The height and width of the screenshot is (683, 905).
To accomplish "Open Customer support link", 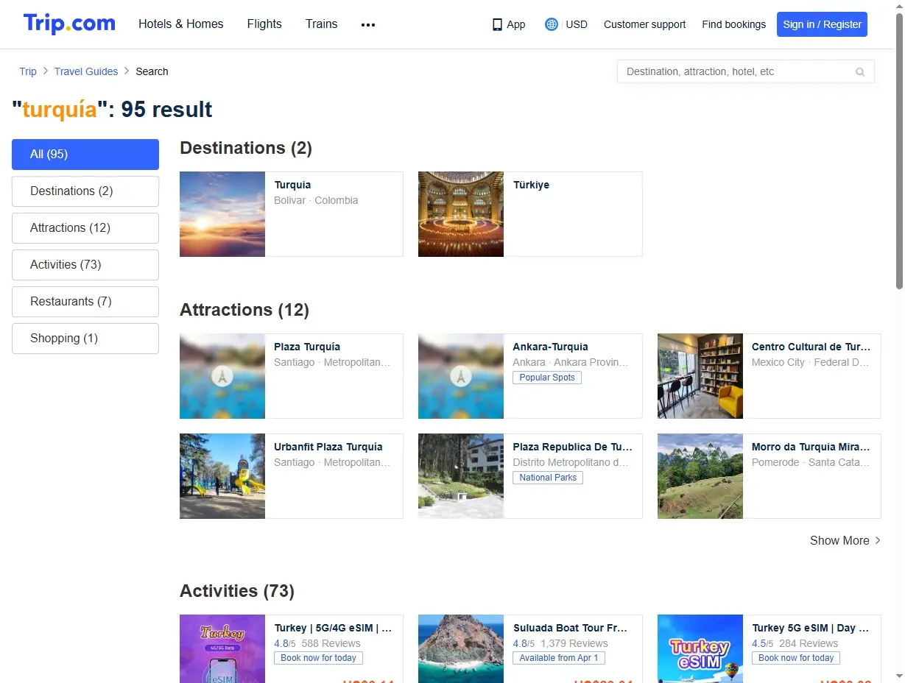I will click(644, 24).
